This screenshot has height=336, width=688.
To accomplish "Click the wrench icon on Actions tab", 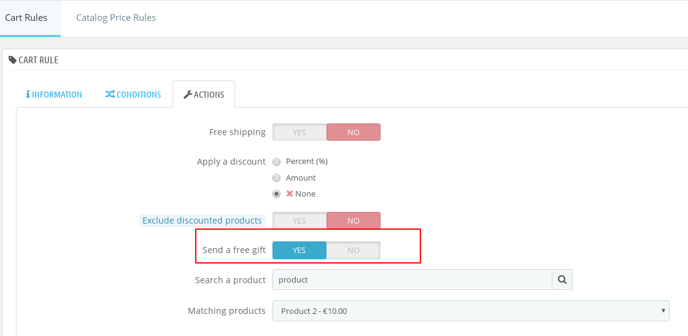I will 188,95.
